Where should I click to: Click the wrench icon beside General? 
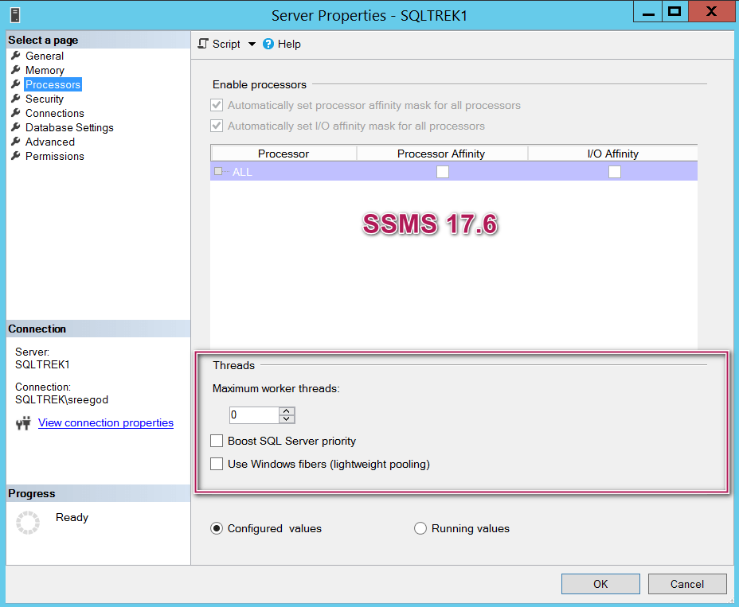(x=15, y=56)
